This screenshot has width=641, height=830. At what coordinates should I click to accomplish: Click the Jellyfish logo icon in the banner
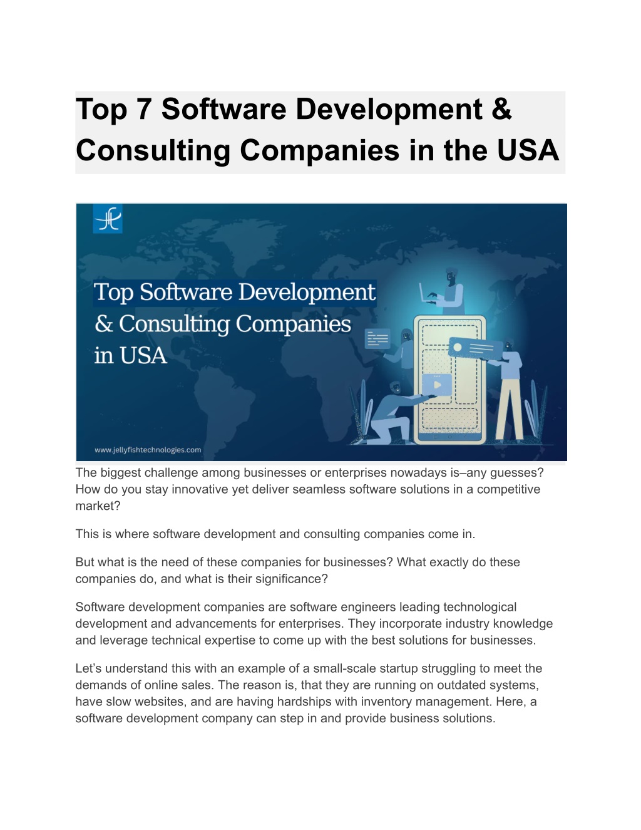coord(108,219)
